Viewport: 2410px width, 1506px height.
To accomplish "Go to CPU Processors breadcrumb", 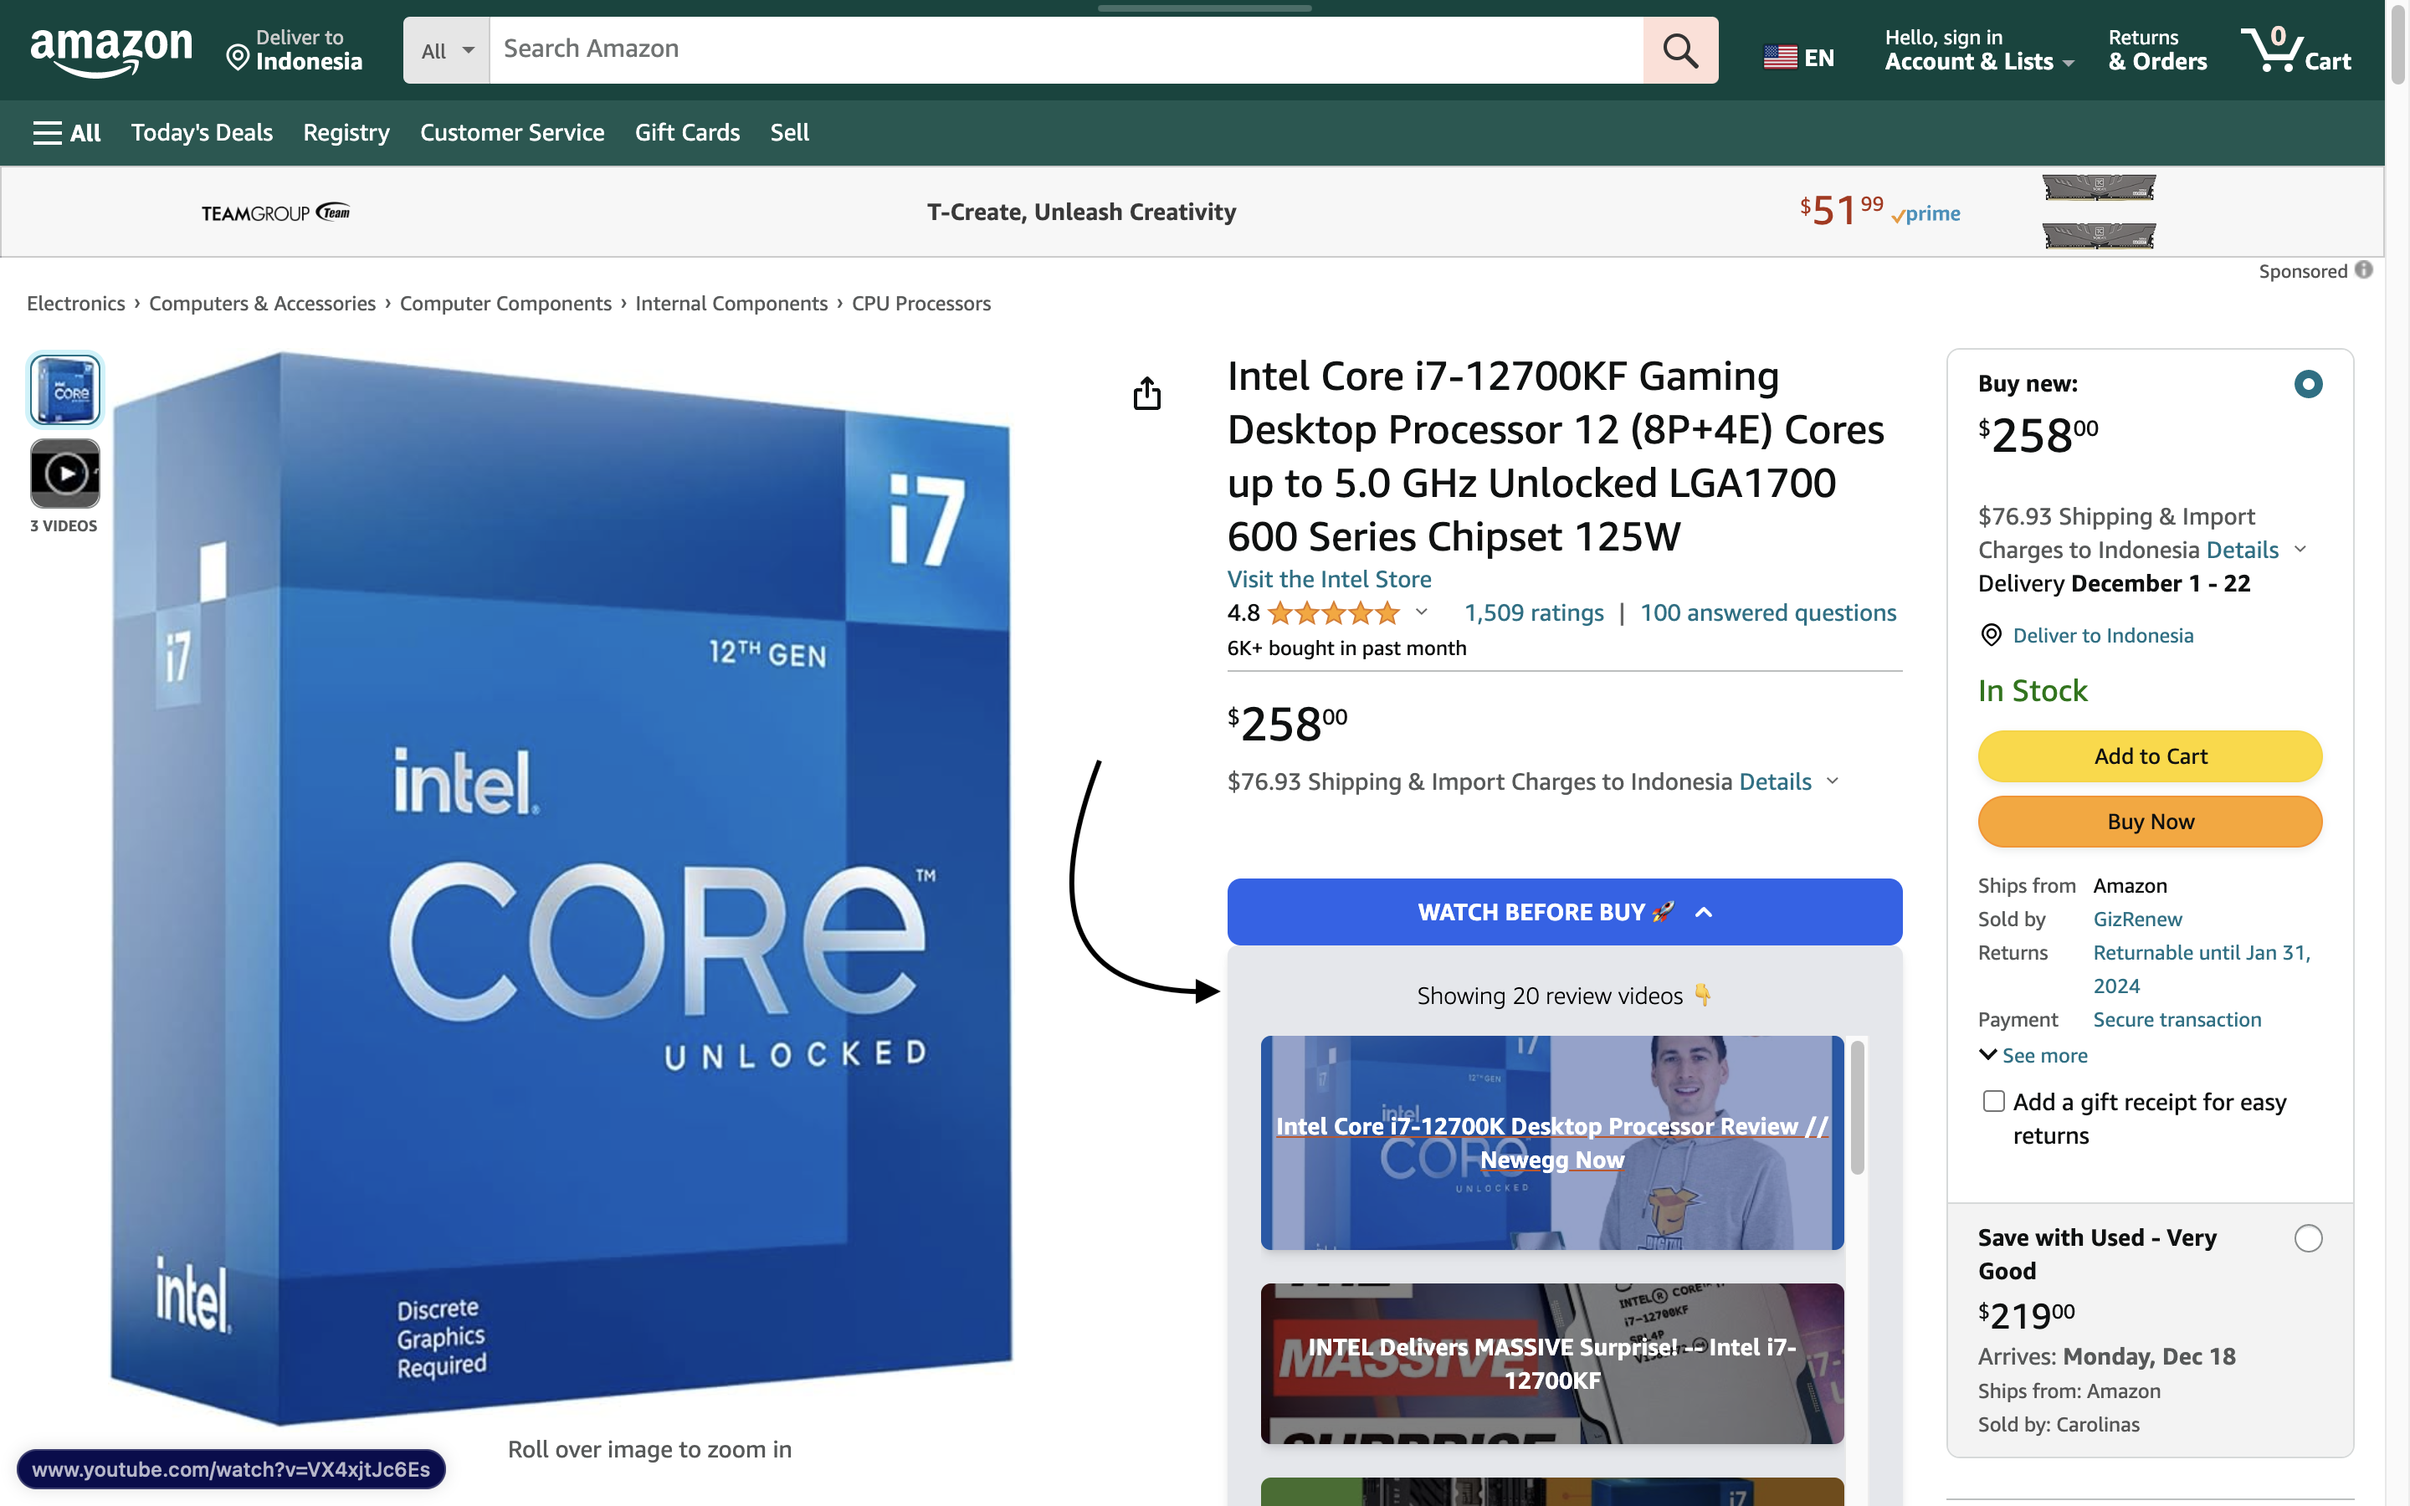I will click(x=921, y=303).
